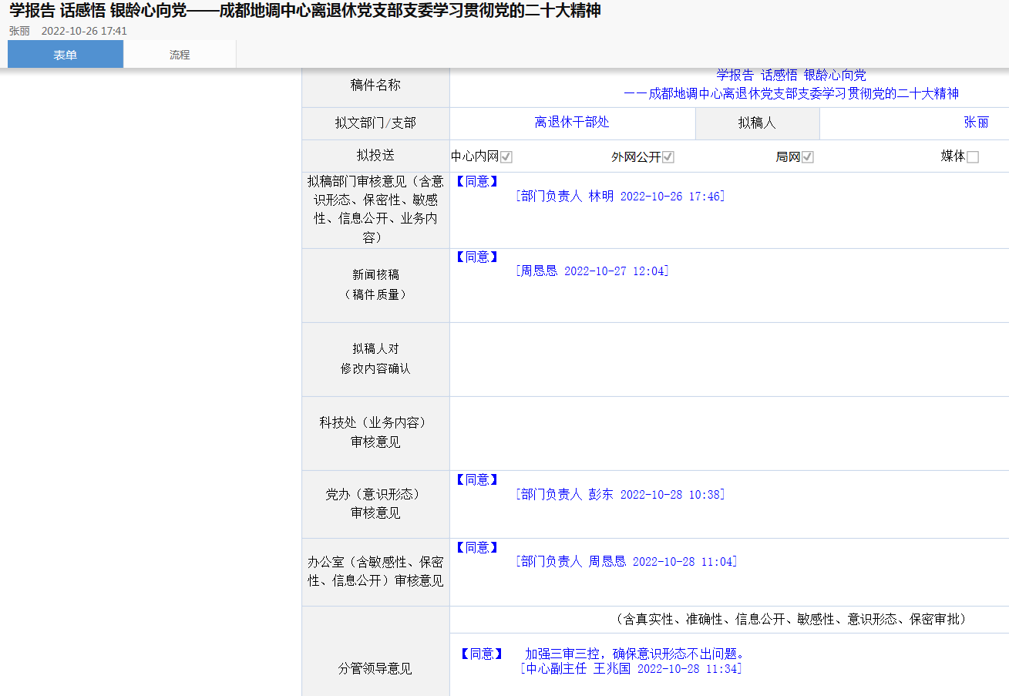Click the empty 科技处审核意见 field
This screenshot has height=696, width=1009.
pyautogui.click(x=728, y=433)
